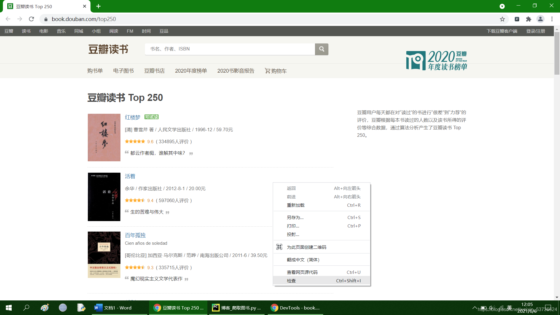Click the site lock icon
This screenshot has width=560, height=315.
(x=46, y=19)
